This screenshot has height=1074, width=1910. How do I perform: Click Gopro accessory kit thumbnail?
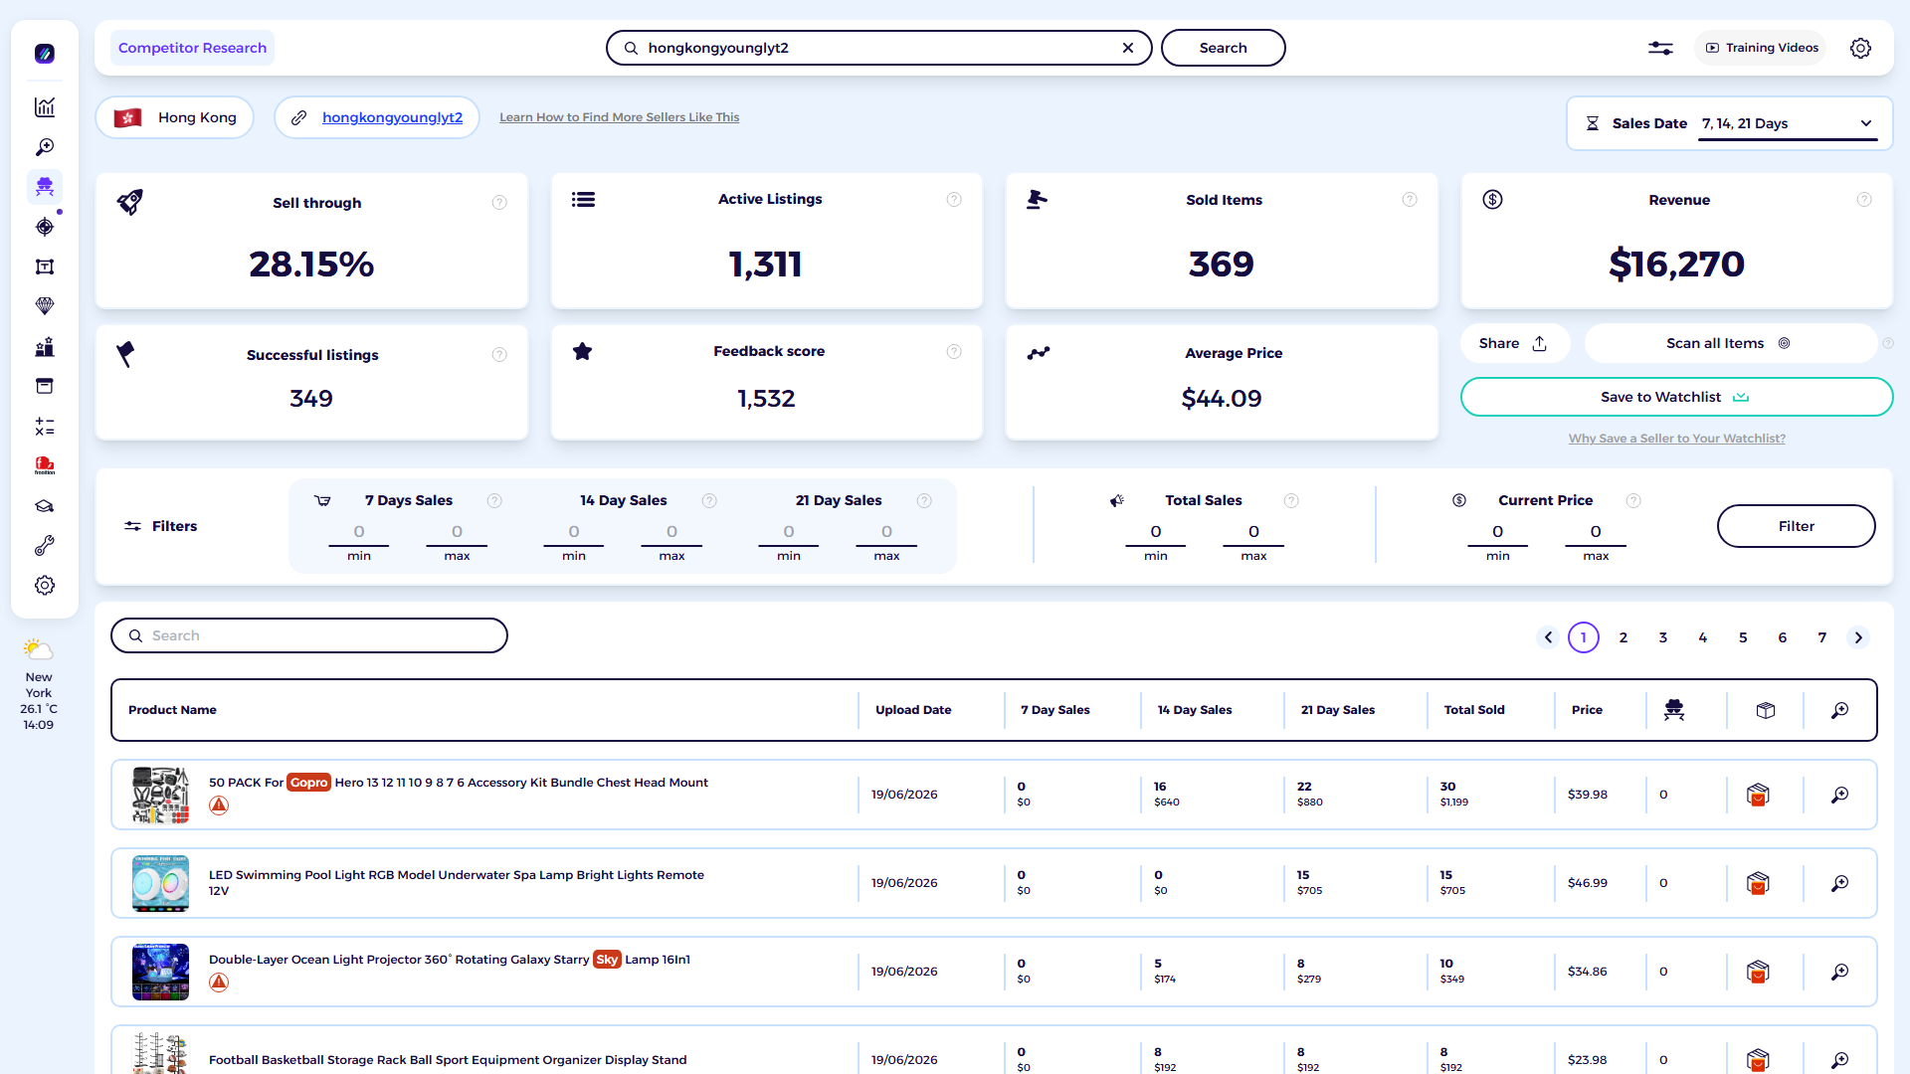tap(160, 795)
